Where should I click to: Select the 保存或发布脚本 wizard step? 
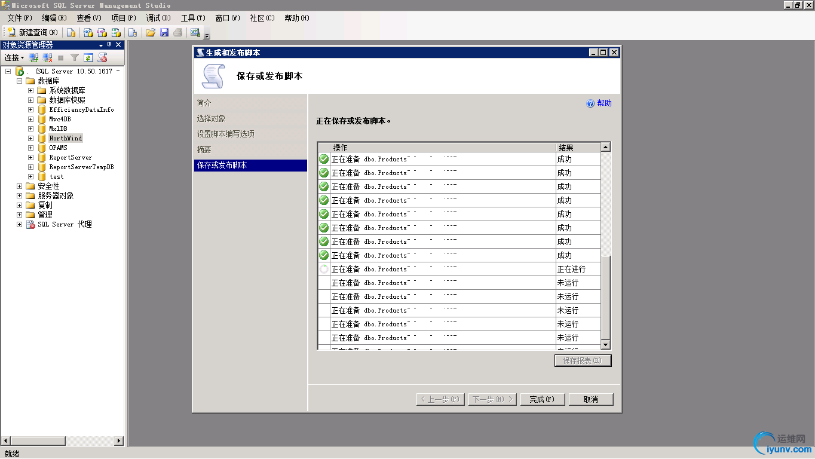[250, 166]
